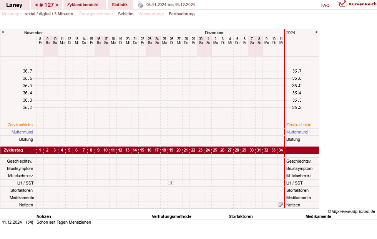377x239 pixels.
Task: Click the KurvenReich text link
Action: [362, 4]
